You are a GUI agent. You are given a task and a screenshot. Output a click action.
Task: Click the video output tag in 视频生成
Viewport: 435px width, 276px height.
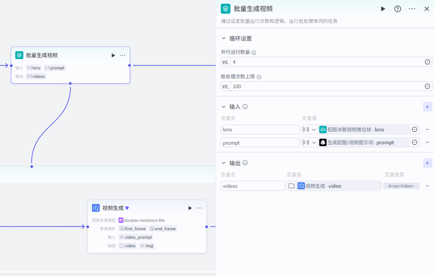128,246
